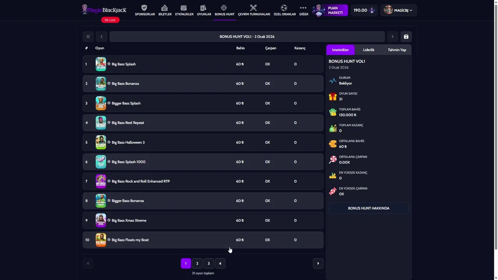Open the Sponsorlar shield icon

pyautogui.click(x=144, y=8)
